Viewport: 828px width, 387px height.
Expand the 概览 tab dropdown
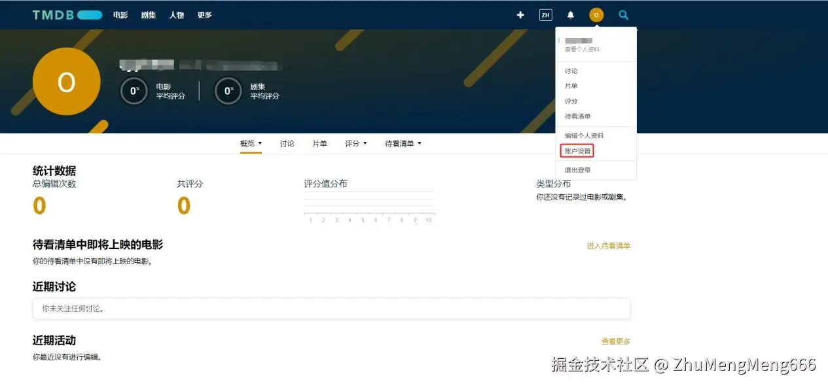click(x=251, y=144)
